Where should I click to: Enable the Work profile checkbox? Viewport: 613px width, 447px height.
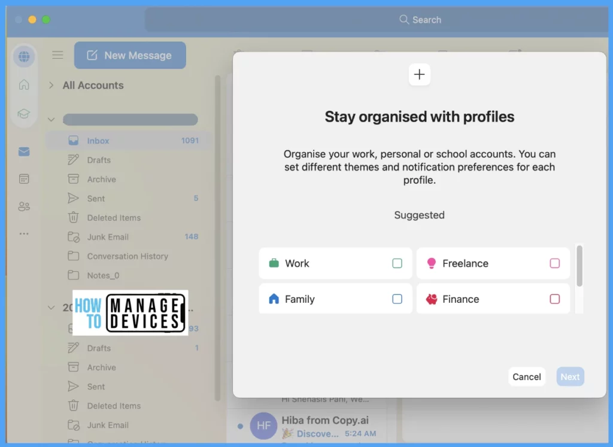(x=397, y=263)
